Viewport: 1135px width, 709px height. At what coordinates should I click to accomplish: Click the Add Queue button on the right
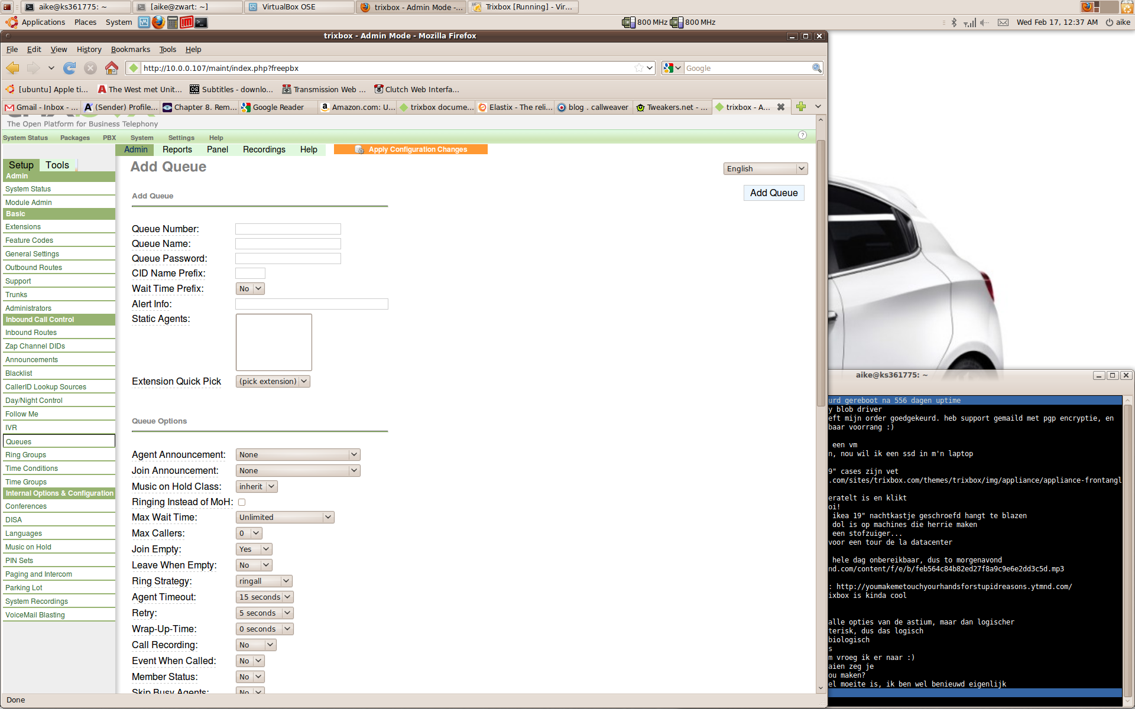click(774, 193)
